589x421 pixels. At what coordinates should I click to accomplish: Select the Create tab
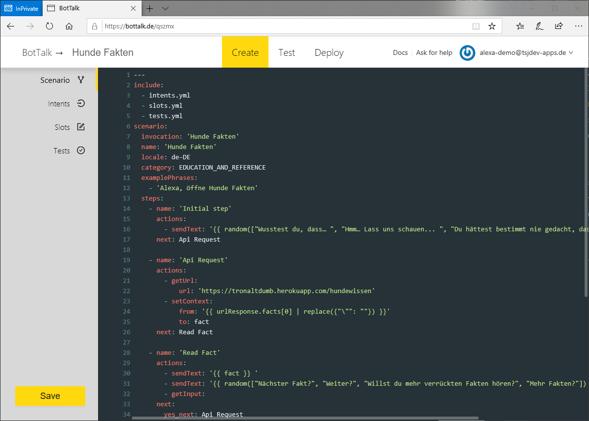pos(245,53)
